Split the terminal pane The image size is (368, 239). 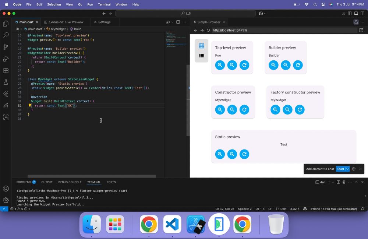(338, 182)
